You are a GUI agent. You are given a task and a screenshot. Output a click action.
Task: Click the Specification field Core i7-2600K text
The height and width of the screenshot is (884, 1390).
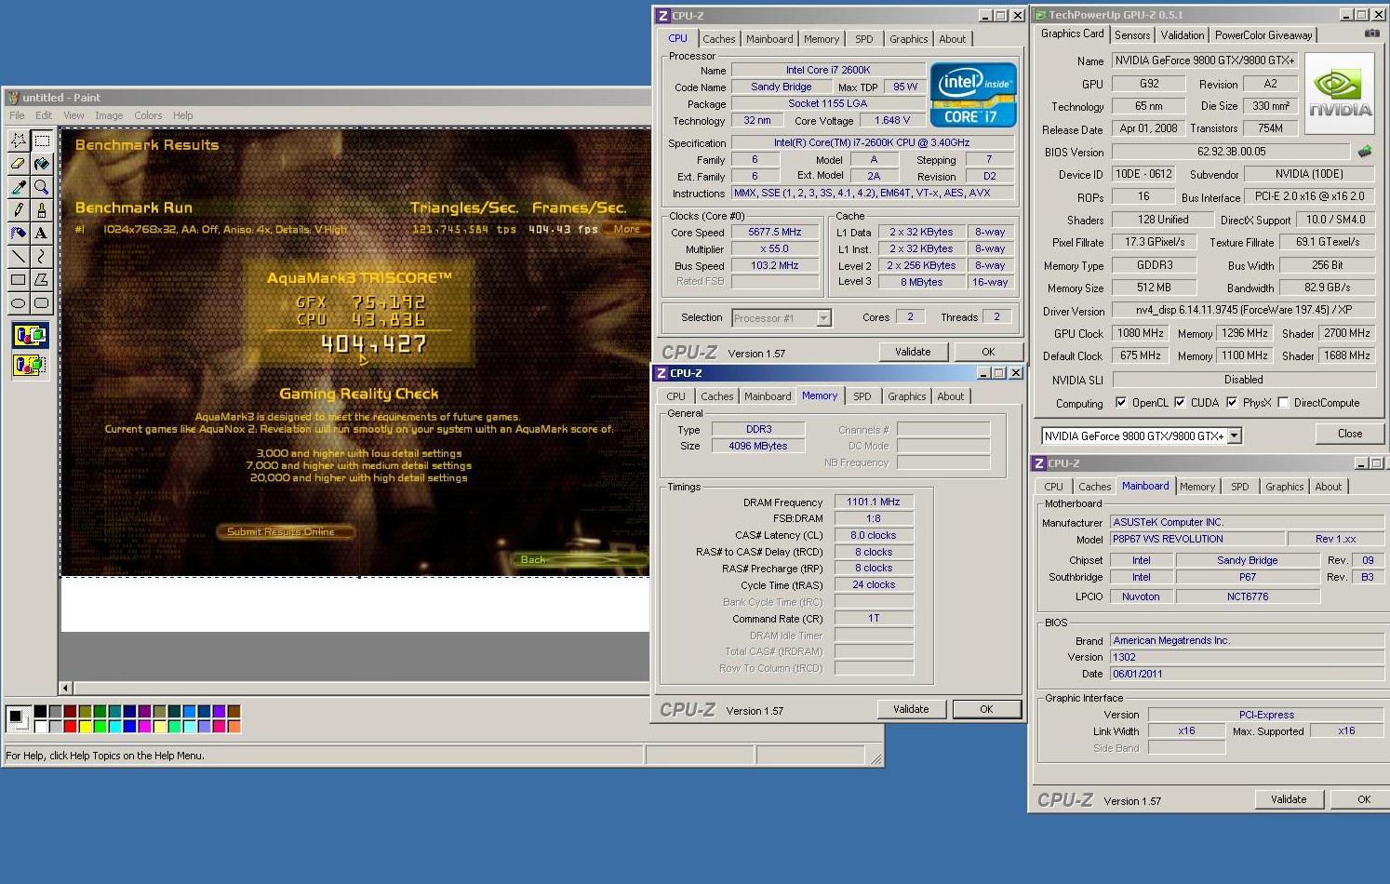(x=871, y=142)
